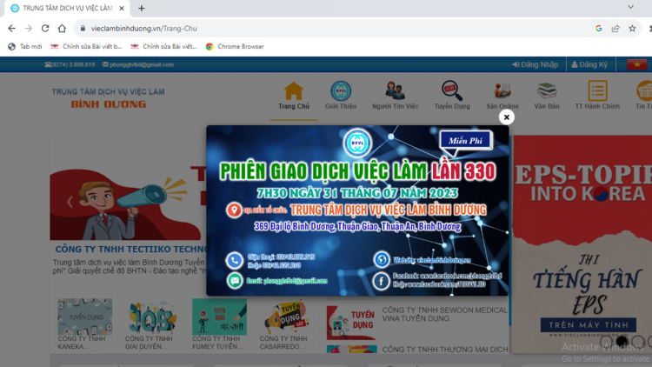Click the popup website viecLambinhduong.vn line
Viewport: 652px width, 367px height.
431,260
